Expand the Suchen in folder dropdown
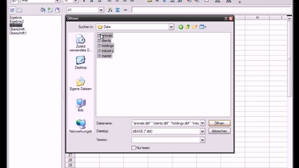The width and height of the screenshot is (299, 168). [x=171, y=27]
